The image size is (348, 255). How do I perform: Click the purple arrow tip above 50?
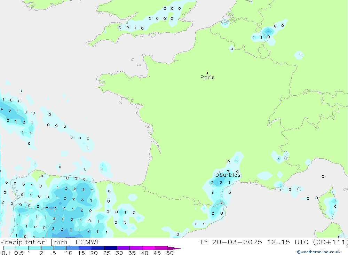click(x=174, y=248)
